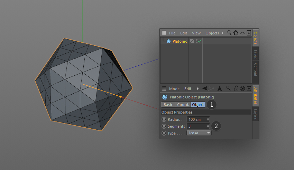
Task: Switch to the Basic tab
Action: [168, 105]
